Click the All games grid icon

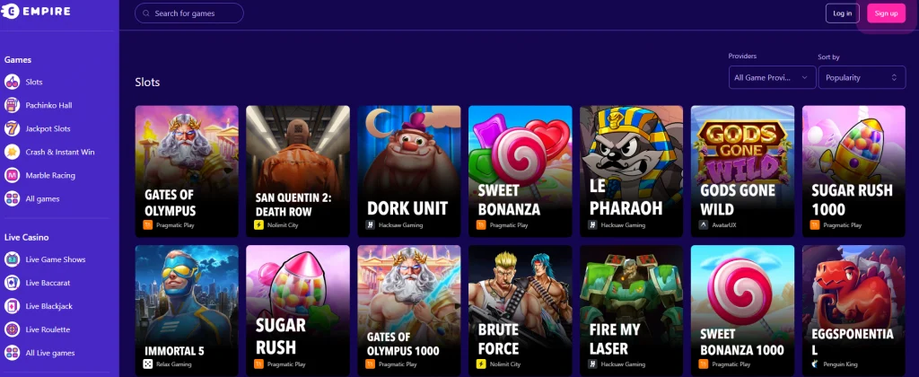point(12,198)
